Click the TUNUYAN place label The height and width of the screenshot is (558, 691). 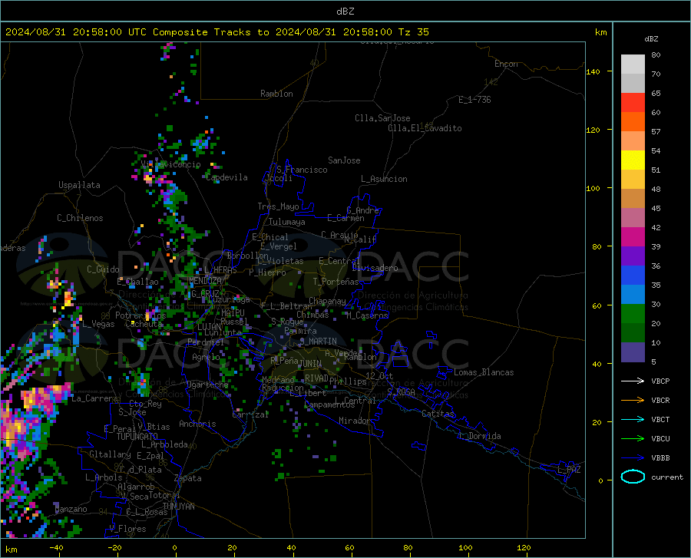(178, 506)
